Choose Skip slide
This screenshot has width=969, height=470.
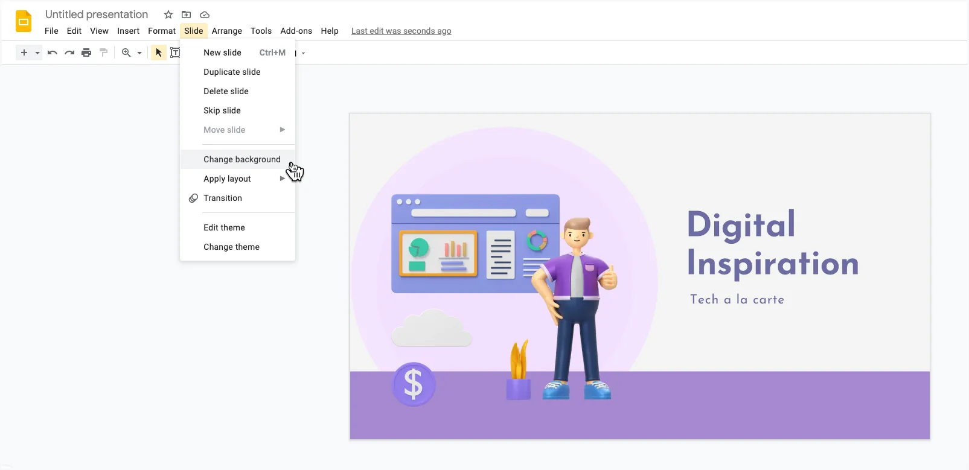coord(237,110)
